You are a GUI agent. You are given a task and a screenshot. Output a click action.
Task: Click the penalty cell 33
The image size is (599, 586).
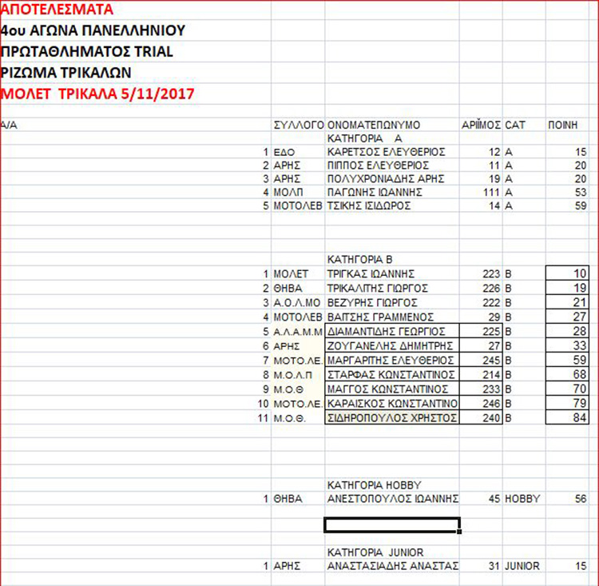point(567,345)
